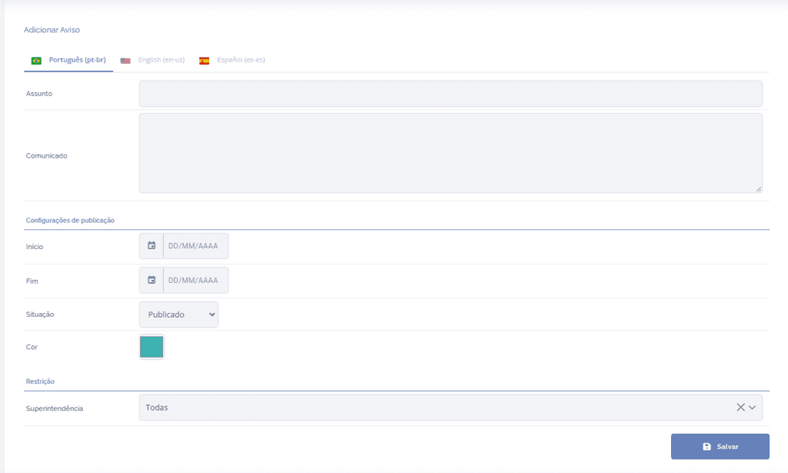Clear Superintendência selection with the X
Viewport: 788px width, 473px height.
click(741, 407)
